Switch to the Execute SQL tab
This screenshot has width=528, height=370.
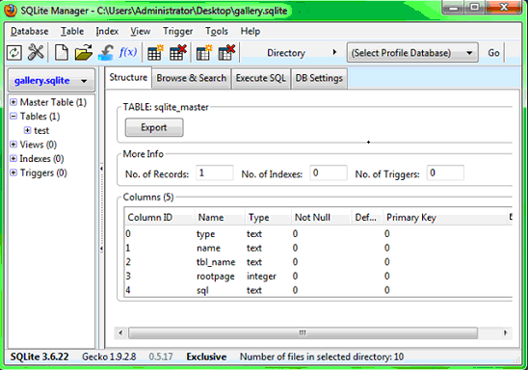click(261, 78)
